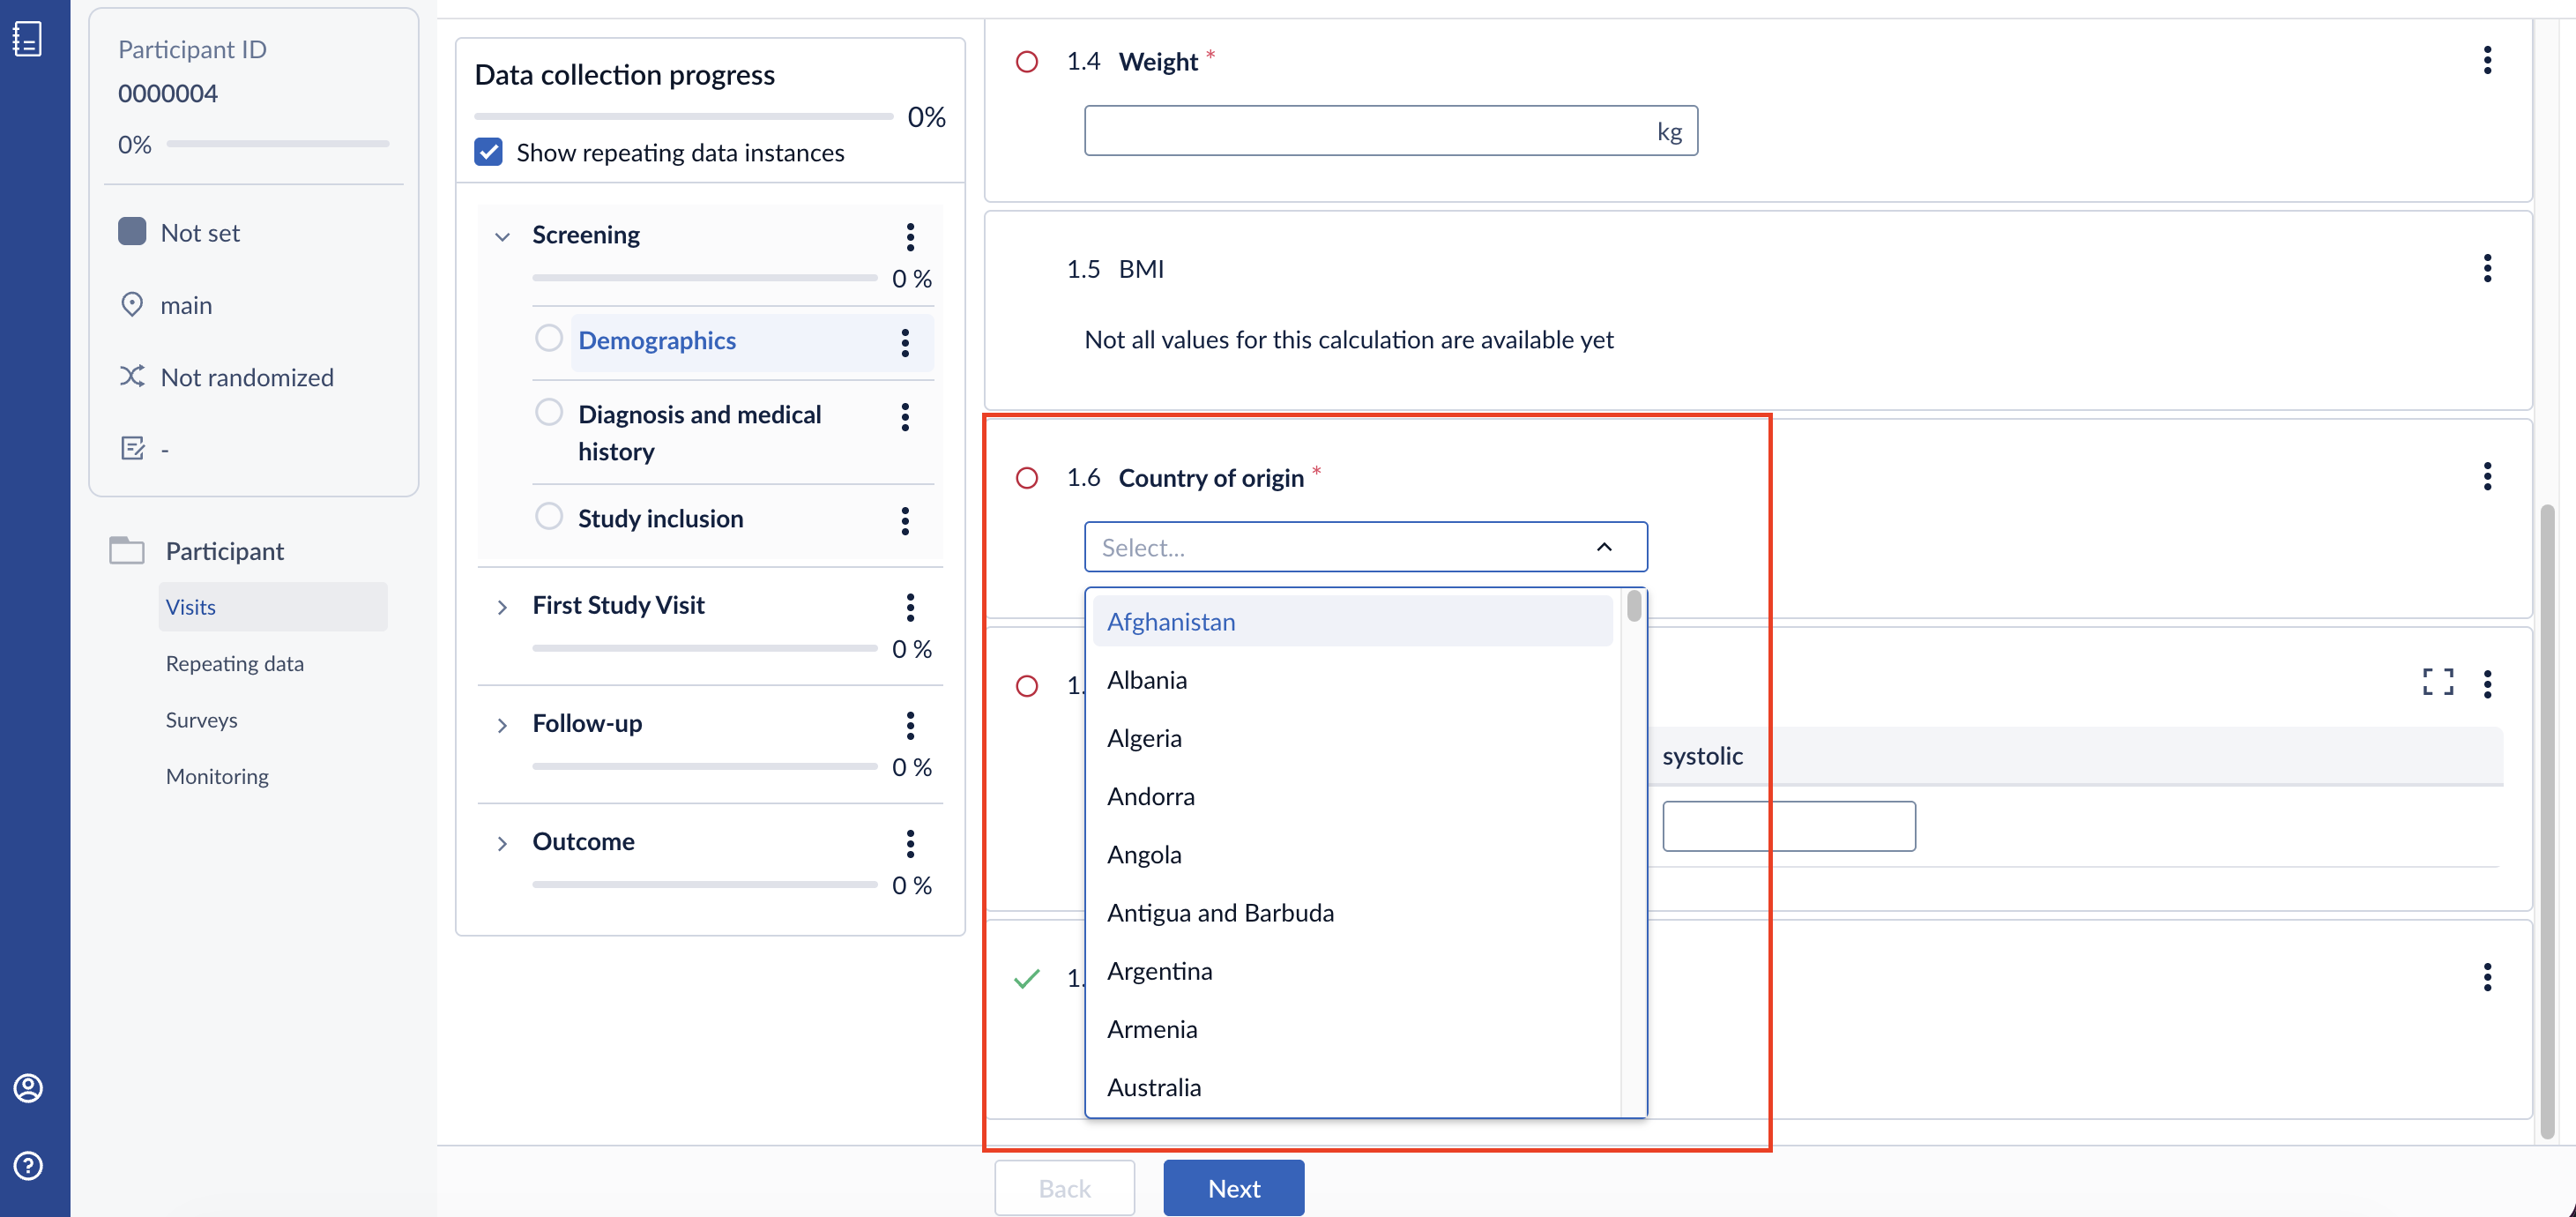Open Follow-up three-dot menu
This screenshot has height=1217, width=2576.
(x=910, y=725)
